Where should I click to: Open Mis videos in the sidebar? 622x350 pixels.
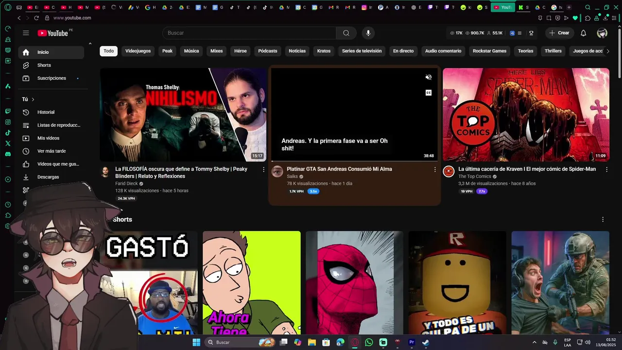(51, 138)
